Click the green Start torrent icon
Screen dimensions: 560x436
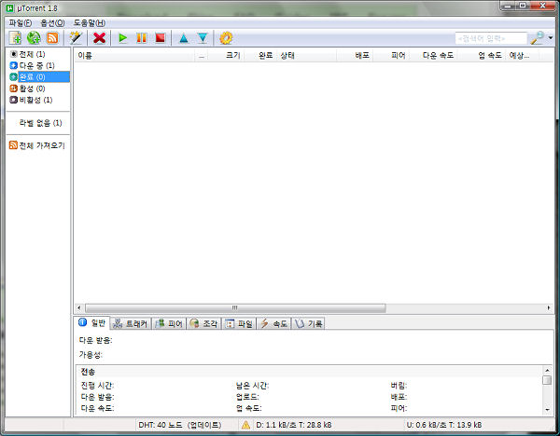[x=123, y=38]
